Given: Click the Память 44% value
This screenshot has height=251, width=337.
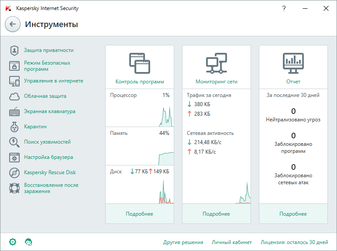Looking at the screenshot, I should coord(164,133).
